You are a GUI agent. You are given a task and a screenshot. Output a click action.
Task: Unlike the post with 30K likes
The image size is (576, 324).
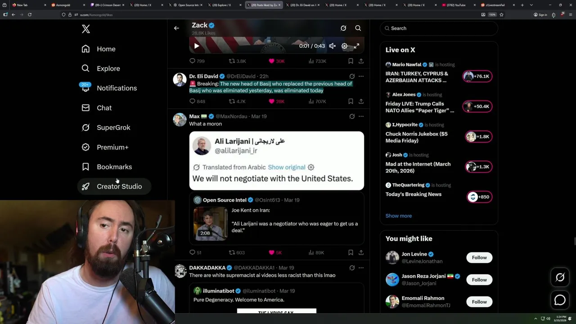(276, 61)
